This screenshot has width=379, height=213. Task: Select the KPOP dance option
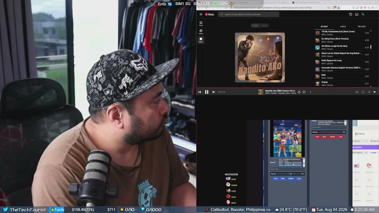[x=231, y=179]
